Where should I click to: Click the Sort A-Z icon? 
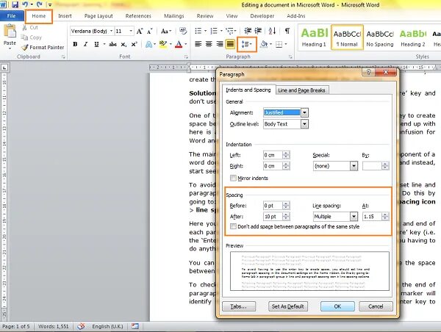[x=272, y=31]
